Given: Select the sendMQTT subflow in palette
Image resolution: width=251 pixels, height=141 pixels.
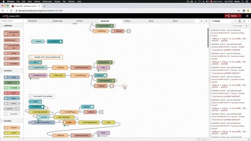Looking at the screenshot, I should pyautogui.click(x=12, y=58).
